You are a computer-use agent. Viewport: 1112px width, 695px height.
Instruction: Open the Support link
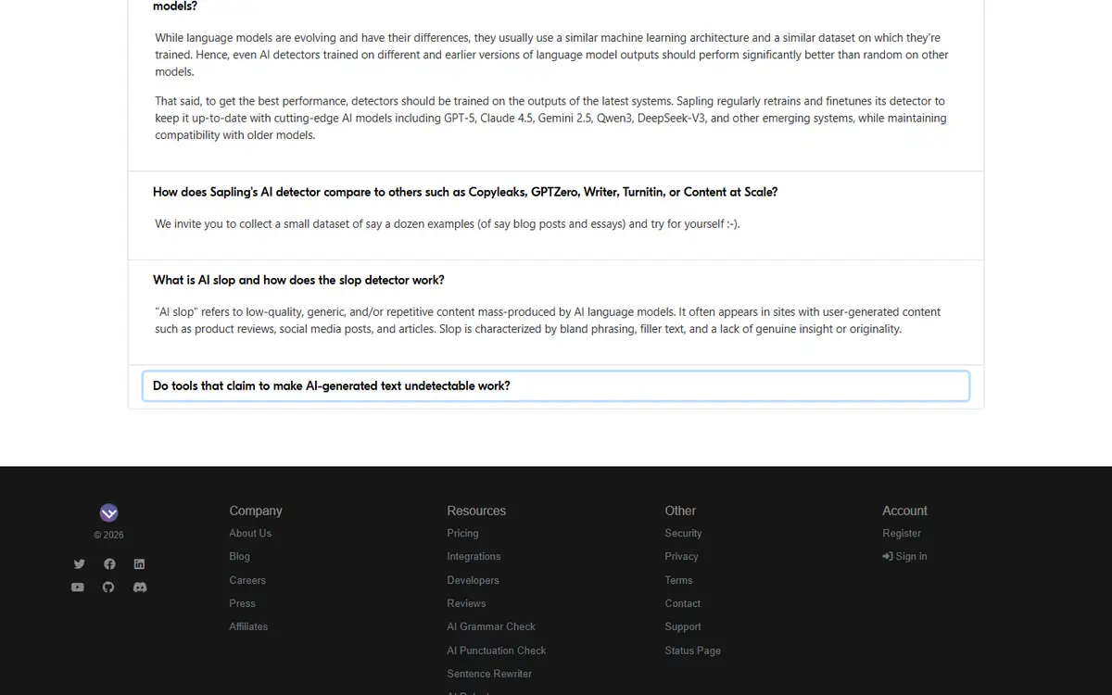coord(682,626)
